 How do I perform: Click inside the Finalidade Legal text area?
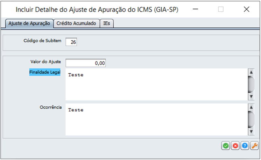pos(157,84)
